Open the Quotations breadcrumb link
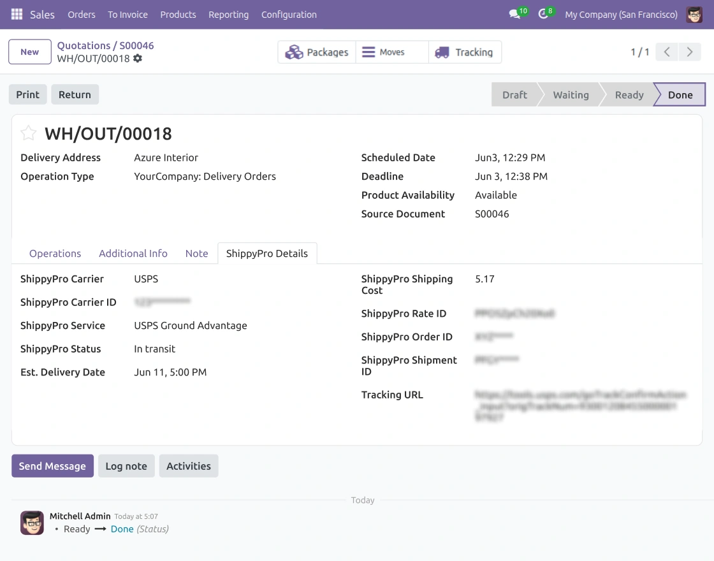The height and width of the screenshot is (561, 714). click(84, 45)
